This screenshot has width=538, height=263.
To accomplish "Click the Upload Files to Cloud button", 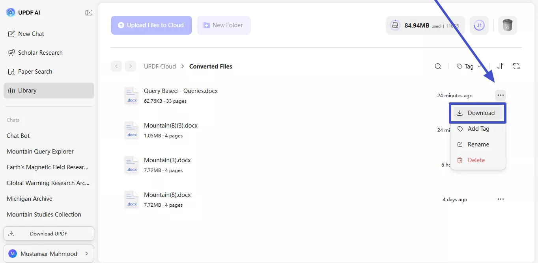I will tap(151, 25).
